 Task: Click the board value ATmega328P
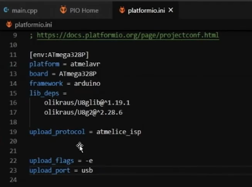[x=77, y=73]
